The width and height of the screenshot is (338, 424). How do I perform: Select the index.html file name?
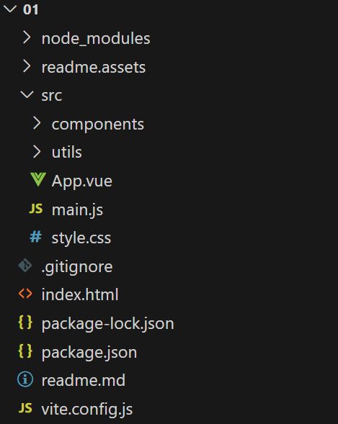point(80,294)
